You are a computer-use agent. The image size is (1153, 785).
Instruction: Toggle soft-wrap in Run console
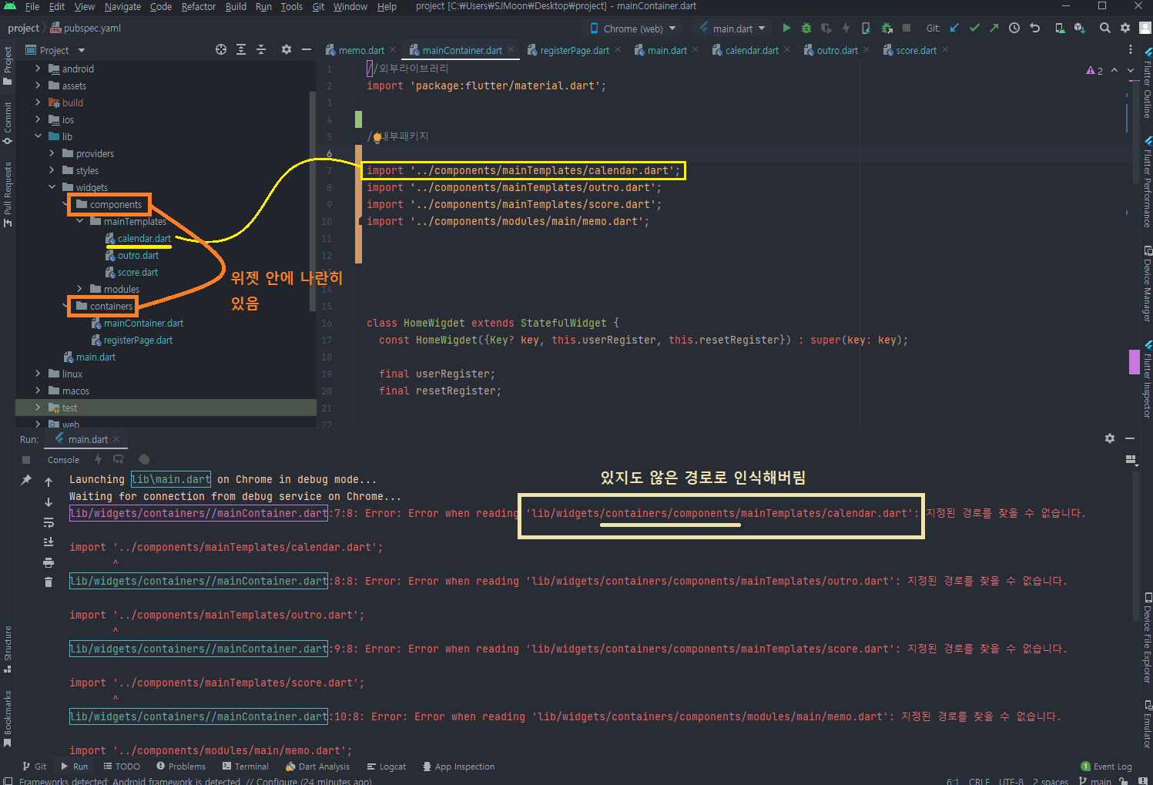49,522
